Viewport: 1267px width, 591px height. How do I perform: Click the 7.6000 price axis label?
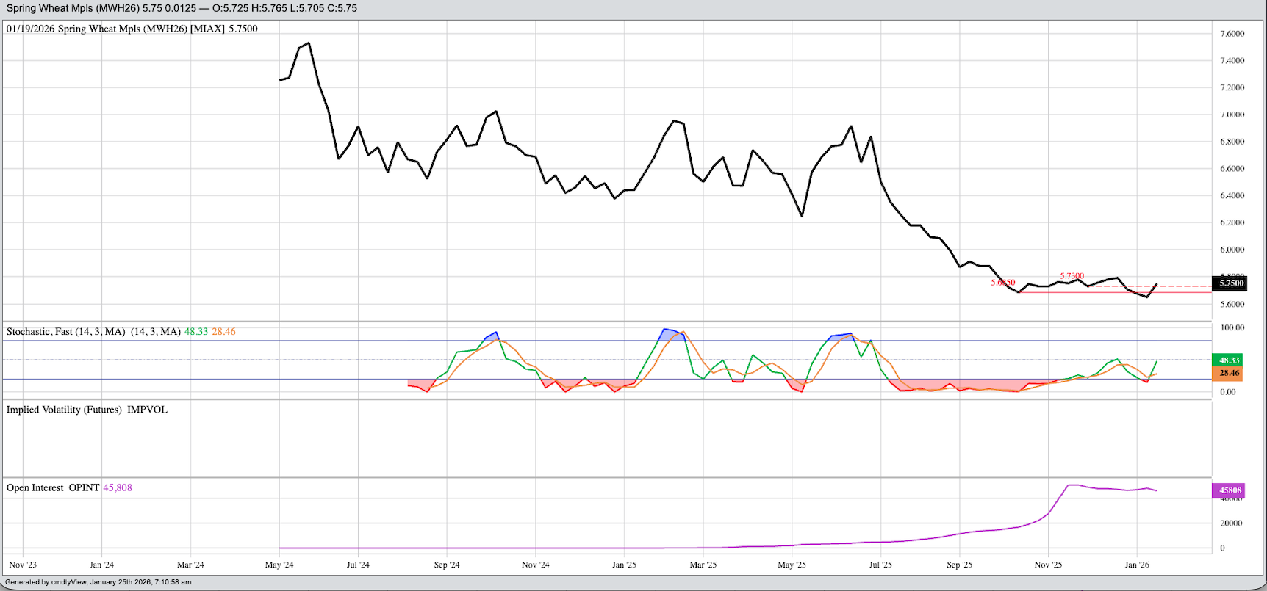(x=1232, y=34)
